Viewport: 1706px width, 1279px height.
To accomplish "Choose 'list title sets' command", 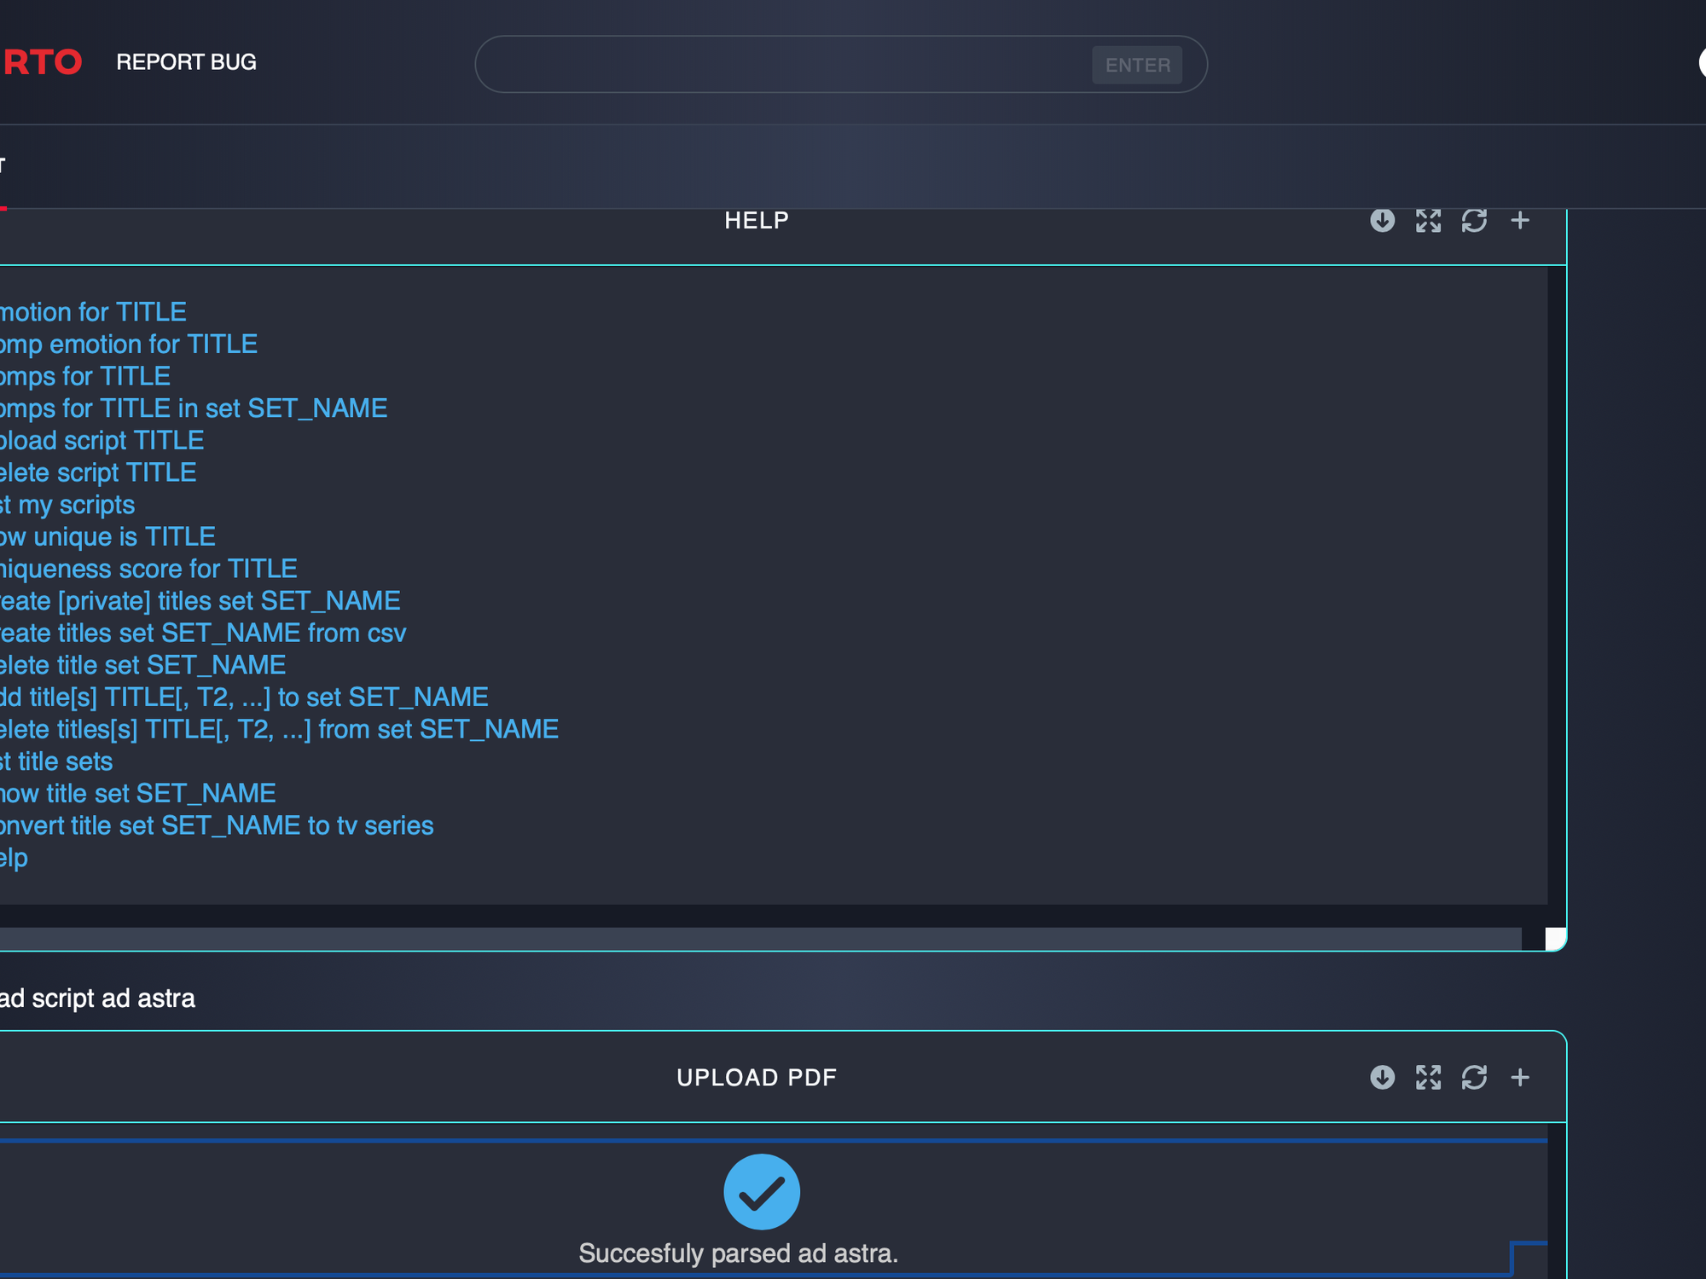I will click(58, 761).
